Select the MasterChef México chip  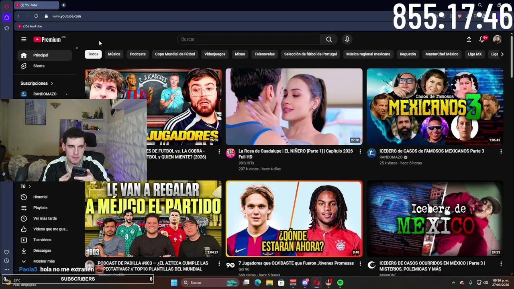point(442,54)
